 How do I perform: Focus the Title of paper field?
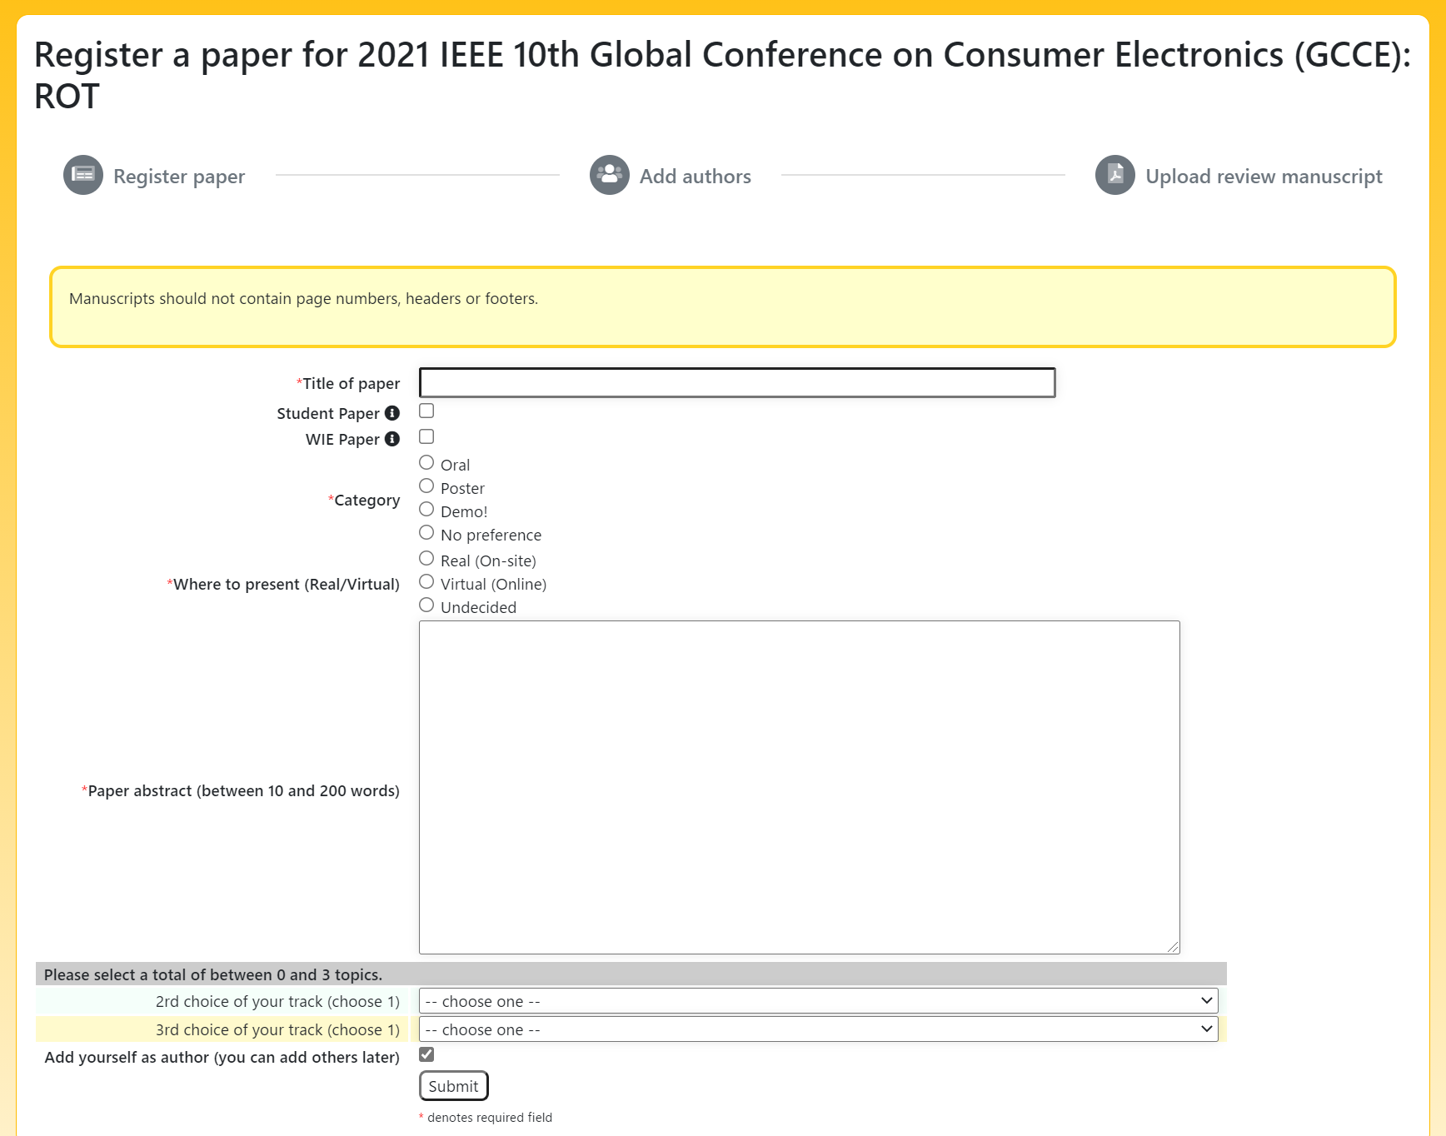click(x=737, y=382)
